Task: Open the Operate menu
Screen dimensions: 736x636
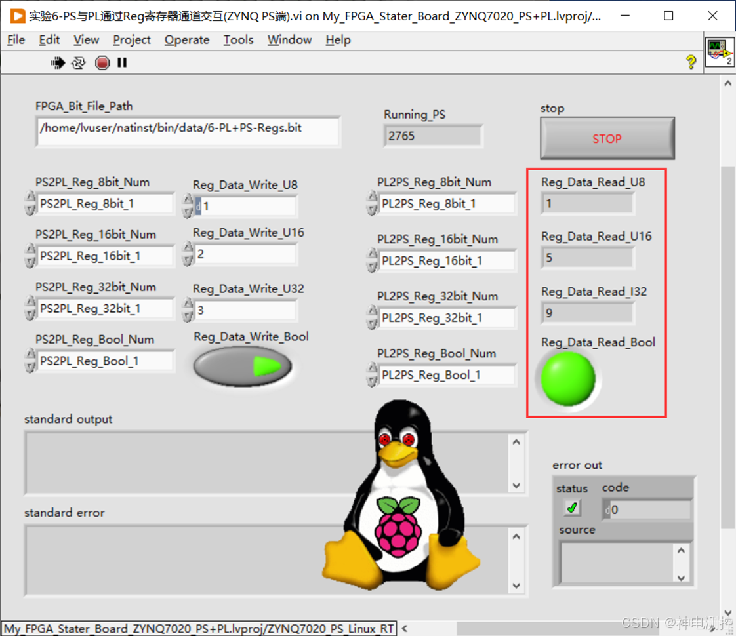Action: tap(186, 40)
